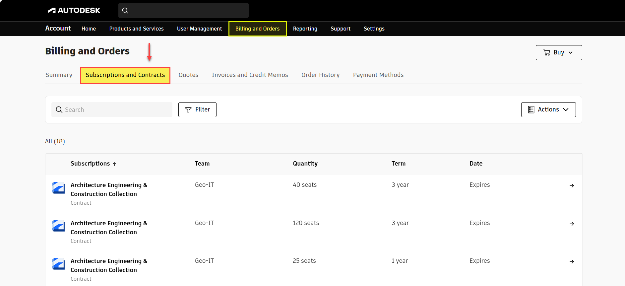Screen dimensions: 625x286
Task: Select Billing and Orders in navigation
Action: 258,29
